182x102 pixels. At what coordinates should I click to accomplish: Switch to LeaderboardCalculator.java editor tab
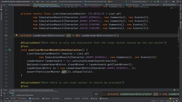[x=71, y=5]
